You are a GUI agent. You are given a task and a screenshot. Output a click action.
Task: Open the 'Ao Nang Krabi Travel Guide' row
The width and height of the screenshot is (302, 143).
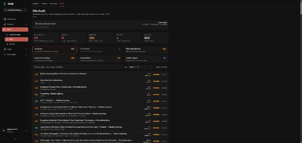click(x=100, y=108)
